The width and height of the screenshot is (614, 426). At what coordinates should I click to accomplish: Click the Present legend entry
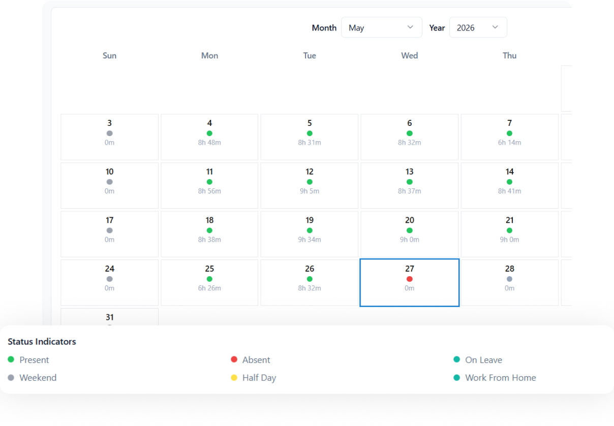pos(28,359)
